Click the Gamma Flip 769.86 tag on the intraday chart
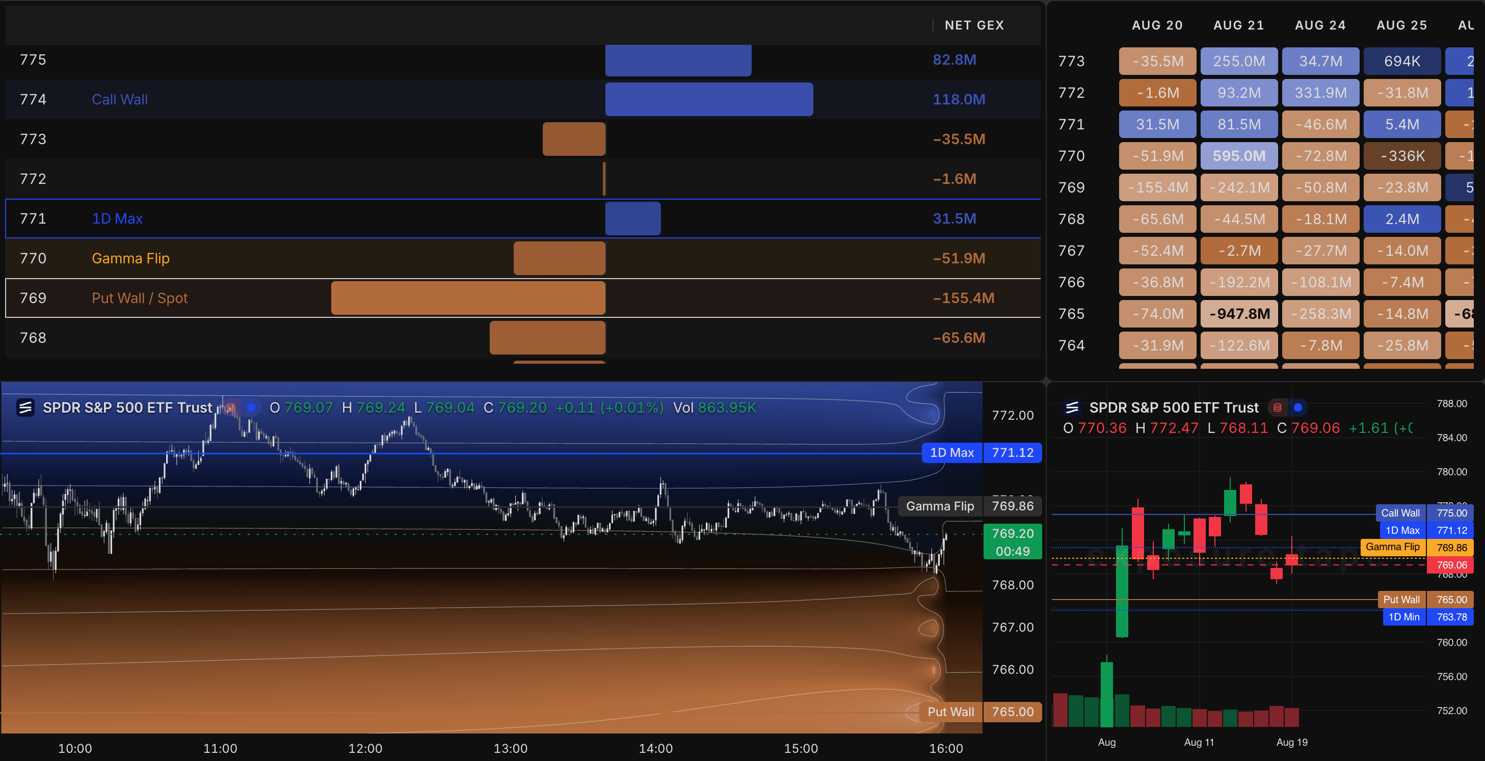 (x=970, y=506)
